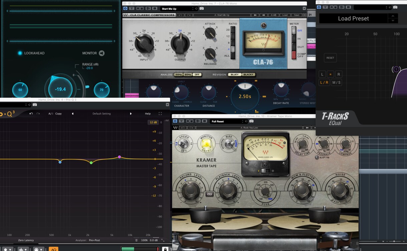This screenshot has width=407, height=251.
Task: Open the Pro-Q 3 12 dB display range menu
Action: click(x=153, y=122)
